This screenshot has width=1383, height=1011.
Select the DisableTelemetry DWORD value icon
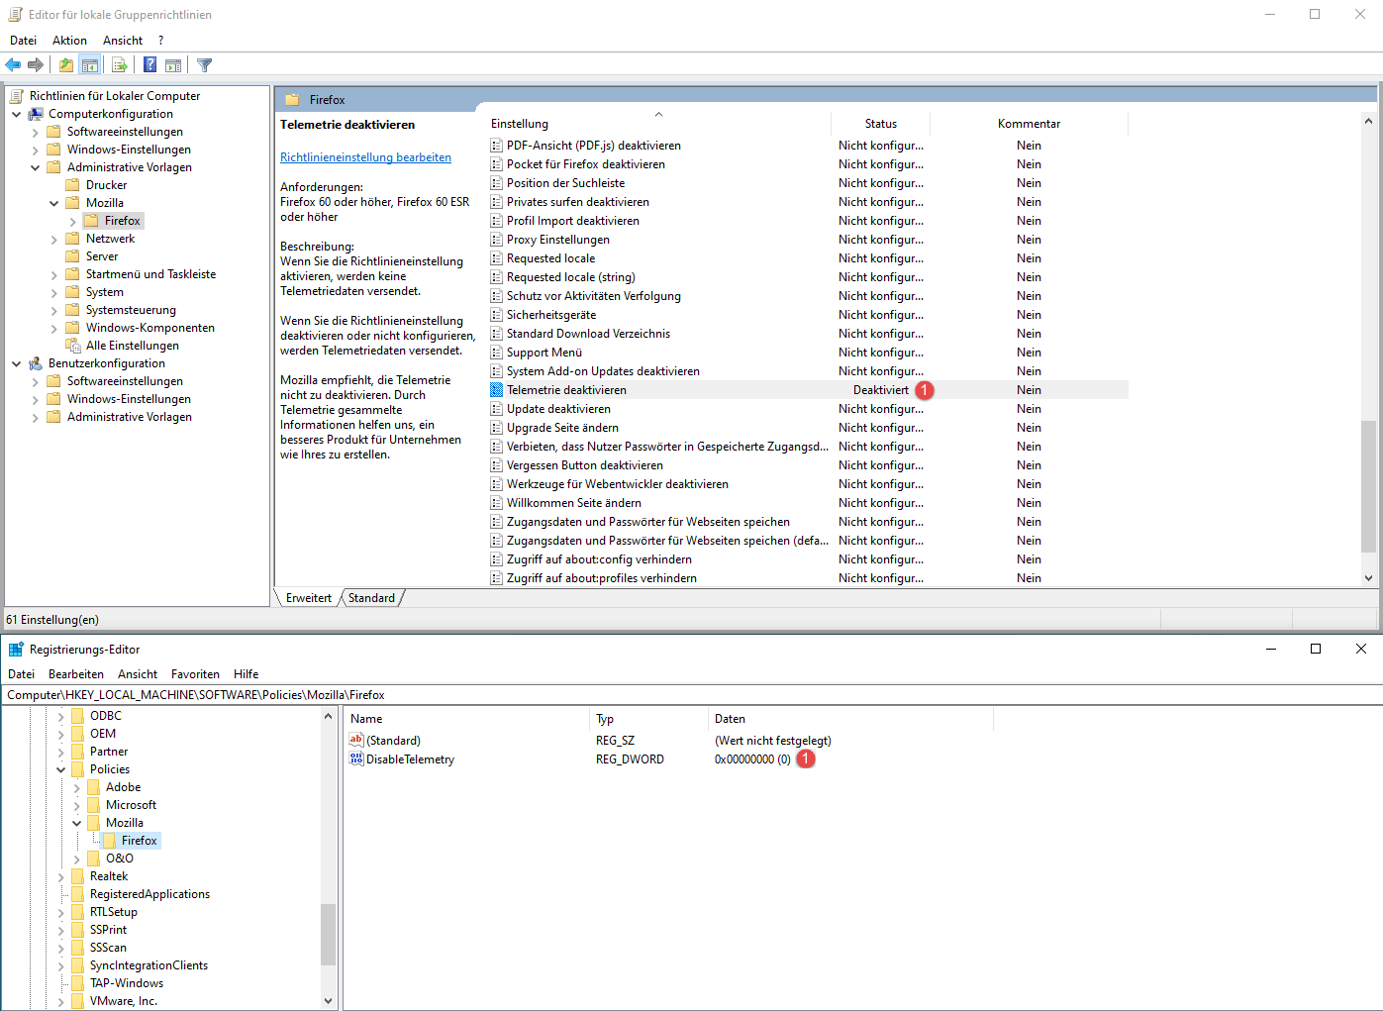point(356,759)
